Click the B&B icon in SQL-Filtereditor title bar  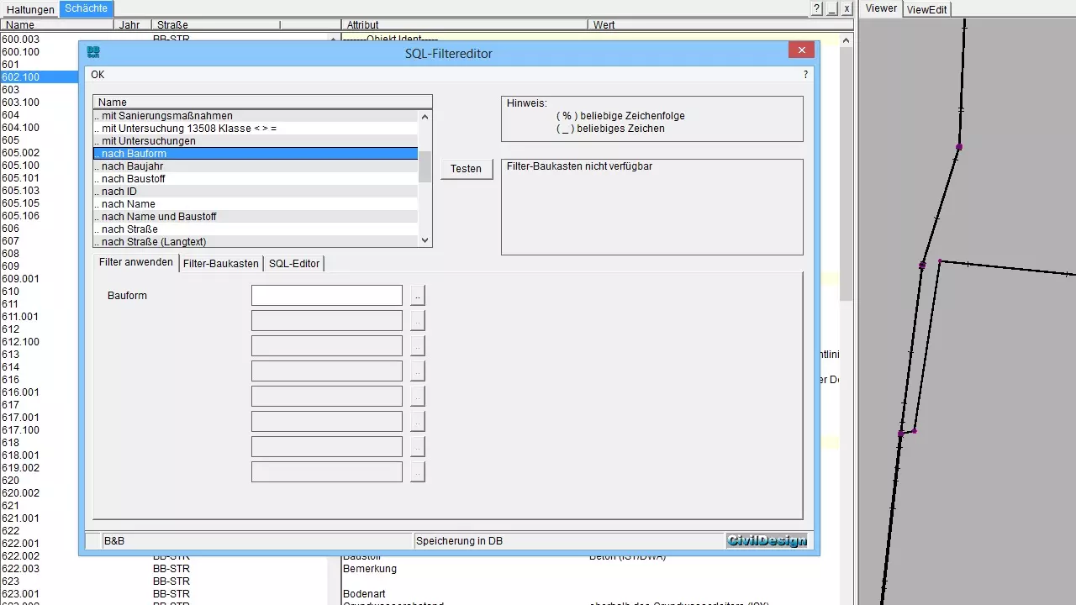coord(93,52)
